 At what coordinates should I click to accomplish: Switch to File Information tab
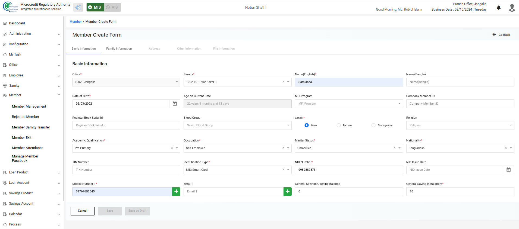click(224, 49)
